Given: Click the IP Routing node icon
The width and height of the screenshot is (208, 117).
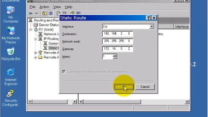Looking at the screenshot, I should click(40, 39).
